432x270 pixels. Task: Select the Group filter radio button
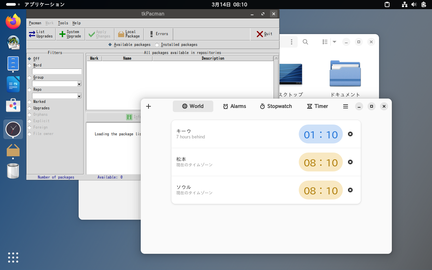36,77
